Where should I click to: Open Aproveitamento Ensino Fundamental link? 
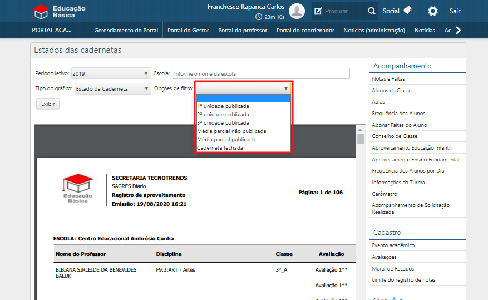tap(415, 159)
